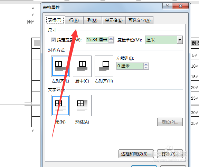This screenshot has width=199, height=167.
Task: Click the help question mark button
Action: pos(168,6)
